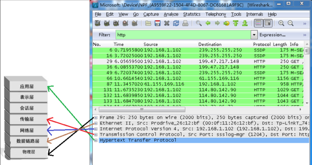This screenshot has height=165, width=312.
Task: Find a packet magnifier icon
Action: click(x=199, y=23)
